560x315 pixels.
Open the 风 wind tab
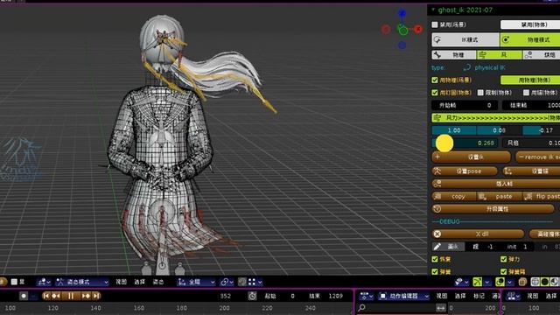point(500,55)
